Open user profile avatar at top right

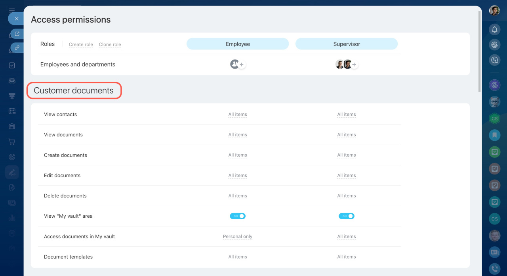(x=494, y=11)
